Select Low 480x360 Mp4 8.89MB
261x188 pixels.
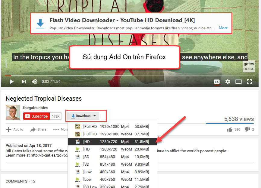112,172
